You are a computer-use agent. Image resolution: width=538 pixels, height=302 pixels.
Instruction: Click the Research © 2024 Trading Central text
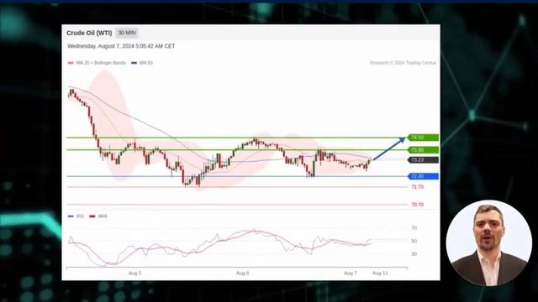[x=403, y=63]
